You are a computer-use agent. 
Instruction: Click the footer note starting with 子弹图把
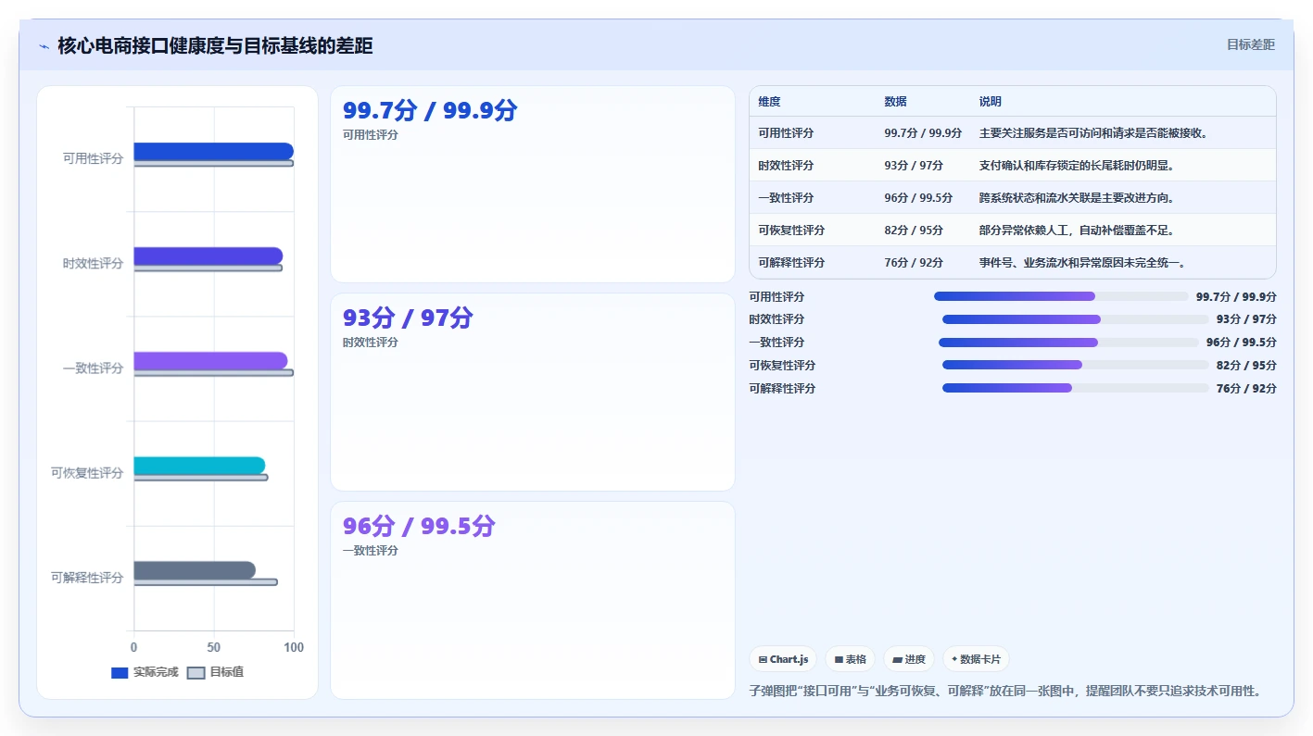pos(1004,691)
